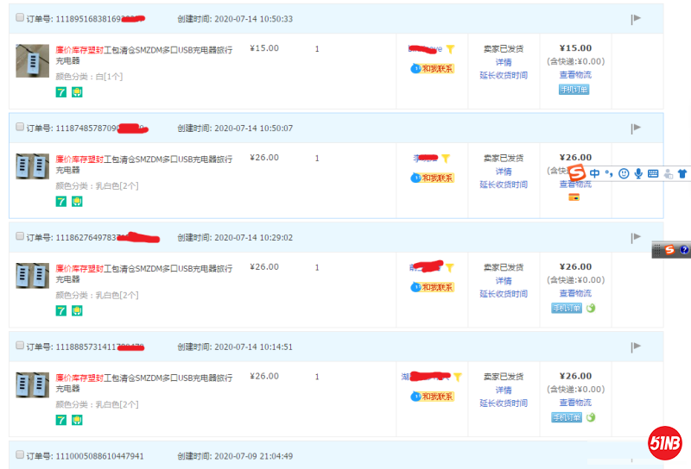Check the box for order created 10:50:07

[20, 127]
